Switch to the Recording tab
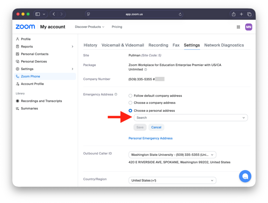Image resolution: width=268 pixels, height=203 pixels. tap(158, 45)
